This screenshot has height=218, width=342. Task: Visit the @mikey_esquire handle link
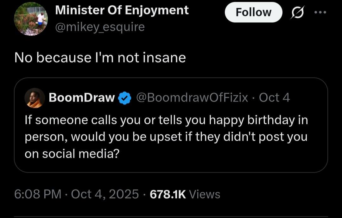pos(100,27)
